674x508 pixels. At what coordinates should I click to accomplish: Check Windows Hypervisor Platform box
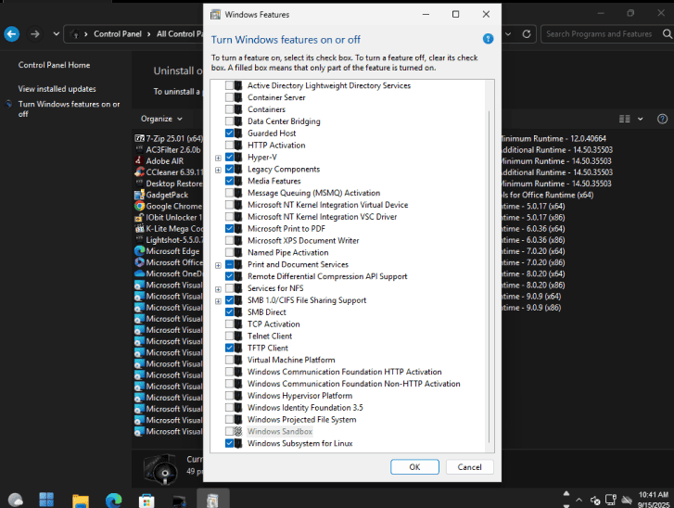(x=230, y=396)
